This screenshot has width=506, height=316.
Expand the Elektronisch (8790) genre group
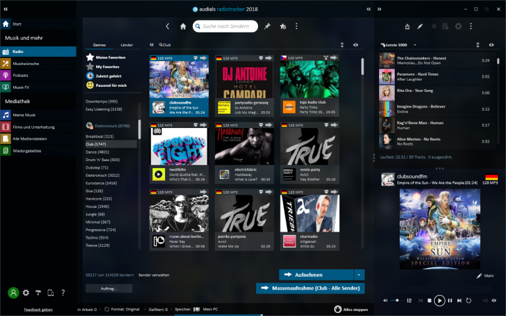(108, 126)
